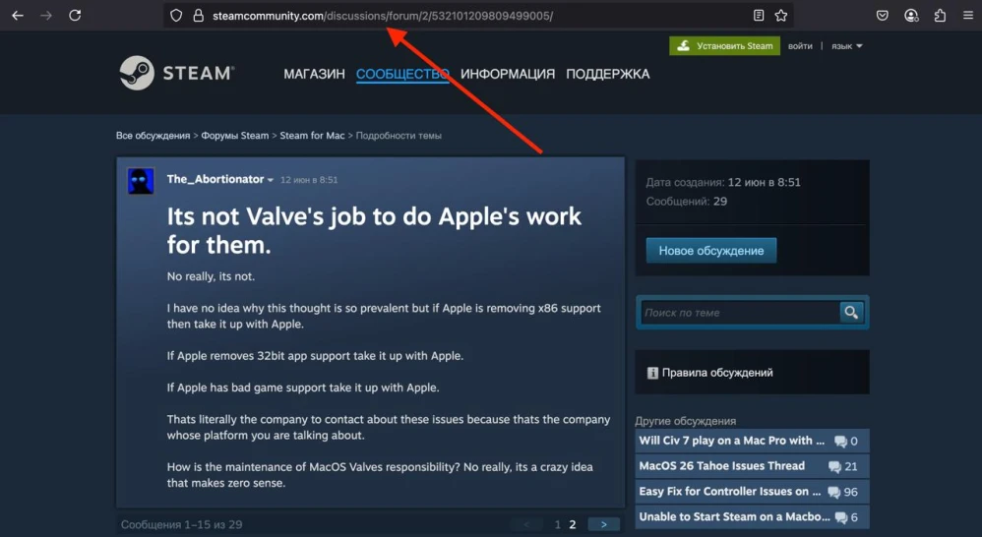Screen dimensions: 982x537
Task: Open the МАГАЗИН menu
Action: [315, 74]
